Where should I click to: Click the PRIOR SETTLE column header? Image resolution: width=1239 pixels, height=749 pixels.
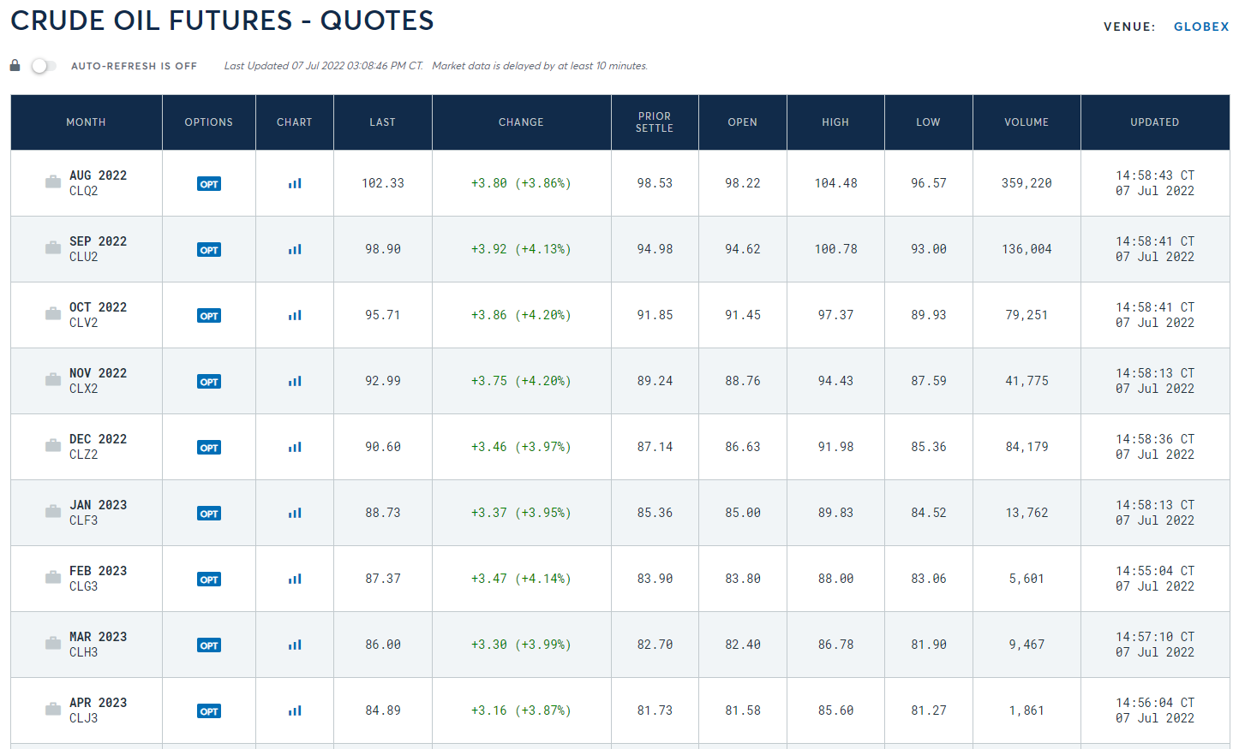pos(655,122)
